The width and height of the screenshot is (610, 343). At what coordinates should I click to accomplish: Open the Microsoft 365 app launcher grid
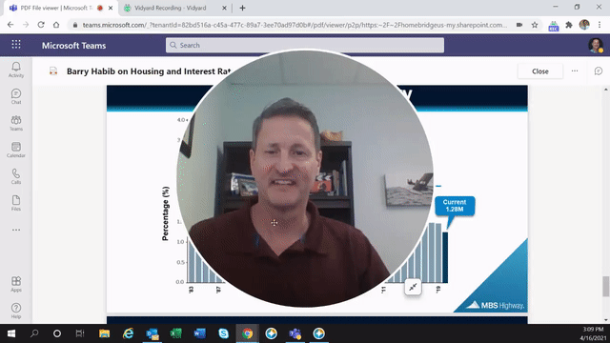[x=16, y=45]
